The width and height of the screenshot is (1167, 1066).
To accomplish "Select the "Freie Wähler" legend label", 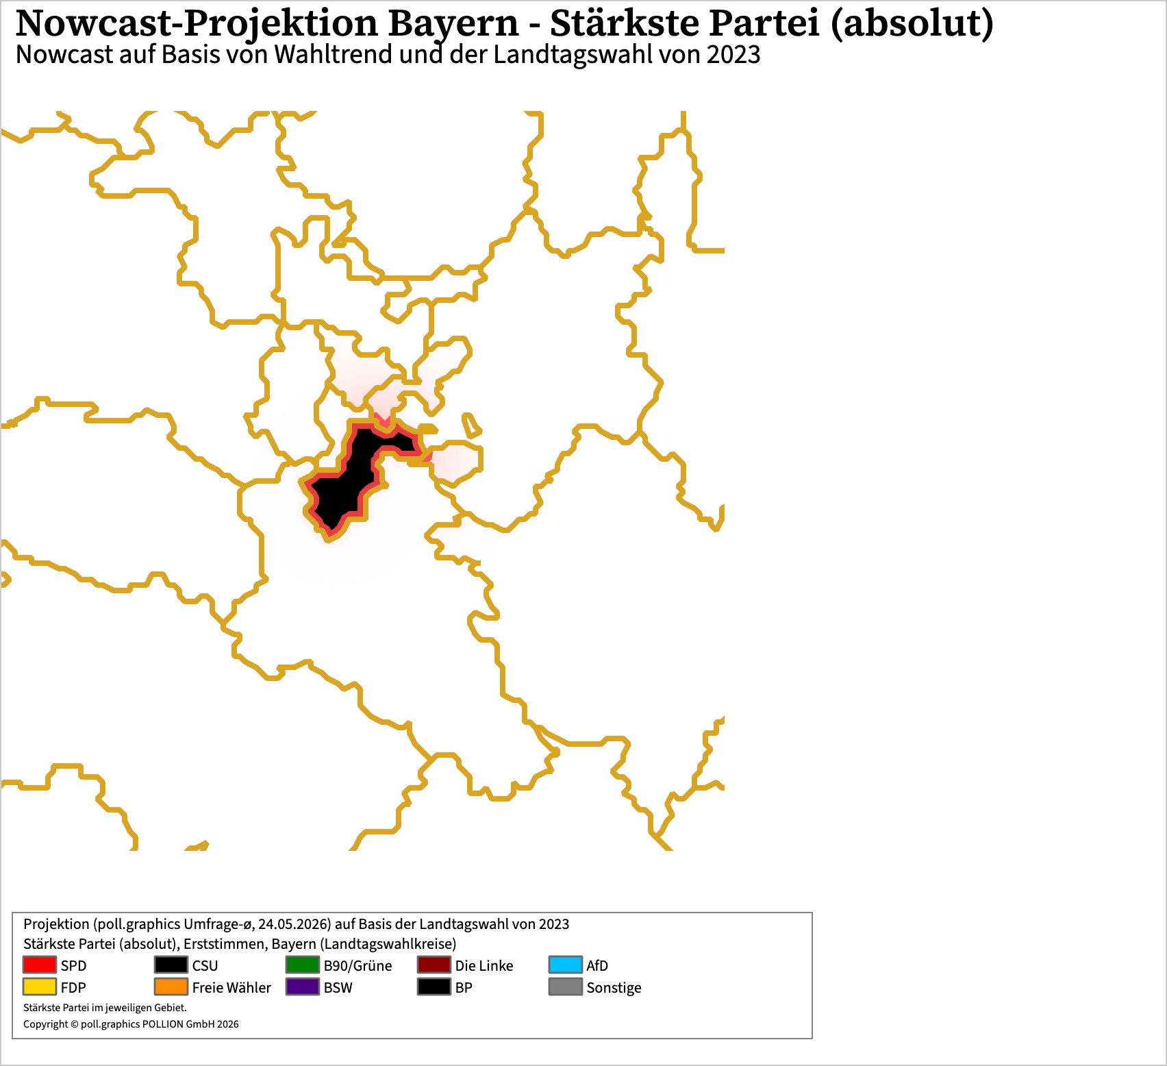I will [x=231, y=987].
